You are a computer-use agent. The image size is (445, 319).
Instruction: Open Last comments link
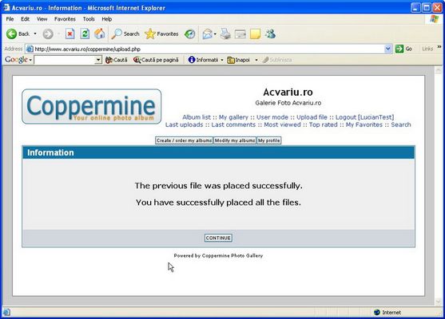(233, 124)
